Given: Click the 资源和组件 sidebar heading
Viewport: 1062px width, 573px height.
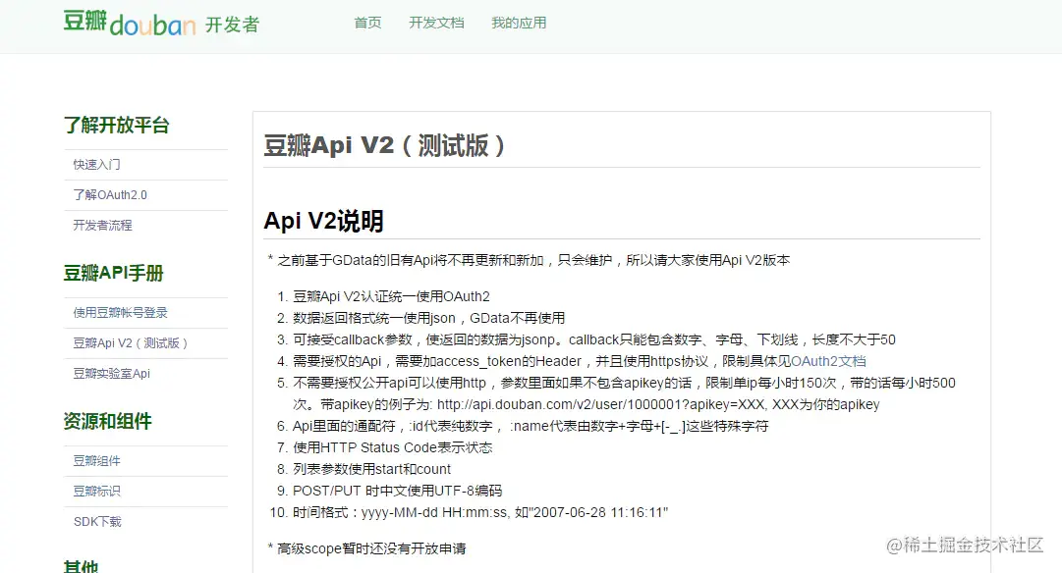Looking at the screenshot, I should pyautogui.click(x=108, y=422).
